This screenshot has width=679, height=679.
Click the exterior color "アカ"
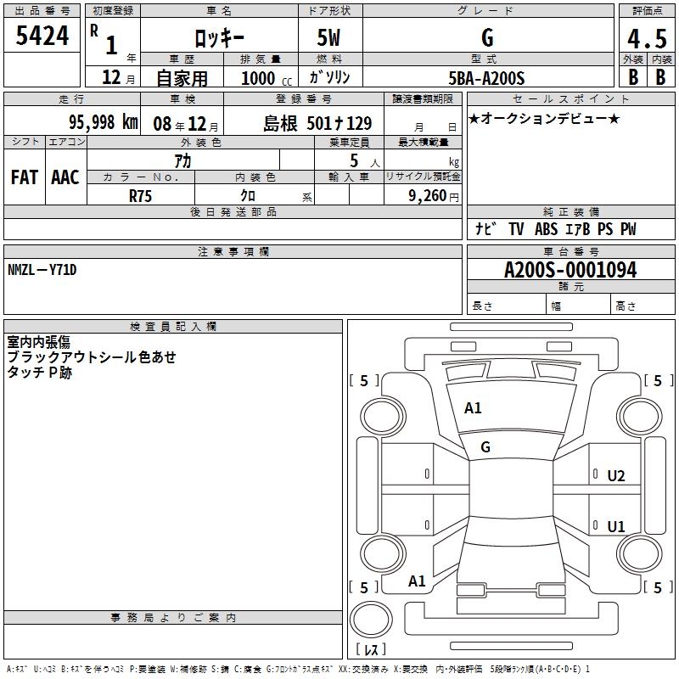click(182, 161)
